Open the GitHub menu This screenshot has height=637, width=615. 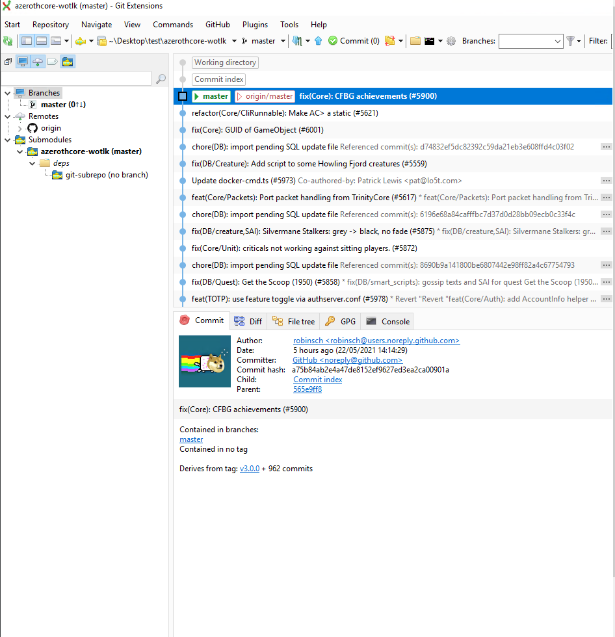(x=218, y=25)
